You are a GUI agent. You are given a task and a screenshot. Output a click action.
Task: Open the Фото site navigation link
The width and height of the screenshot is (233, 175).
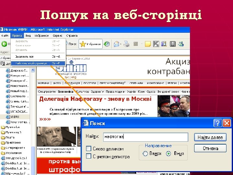click(57, 83)
